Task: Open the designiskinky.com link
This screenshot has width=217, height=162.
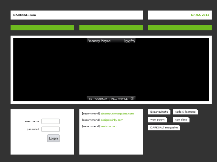Action: click(112, 120)
